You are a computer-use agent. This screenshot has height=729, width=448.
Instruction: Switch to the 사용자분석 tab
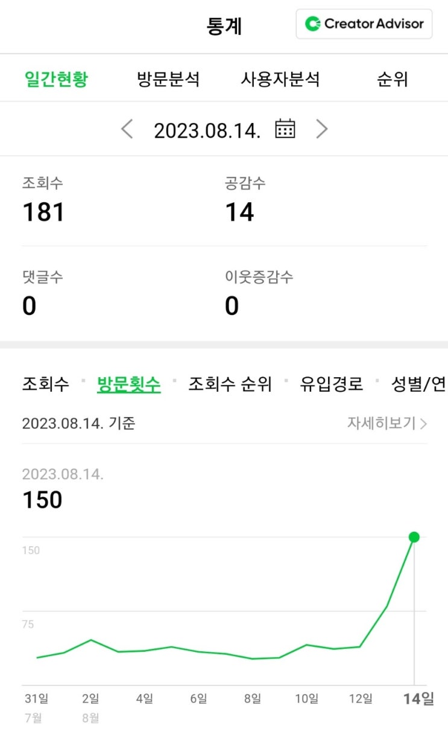click(280, 79)
